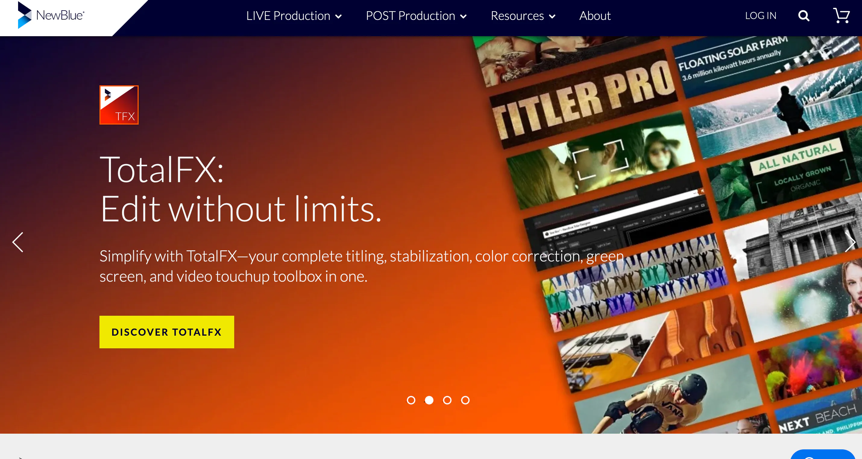Viewport: 862px width, 459px height.
Task: Click the TFX product icon
Action: click(119, 105)
